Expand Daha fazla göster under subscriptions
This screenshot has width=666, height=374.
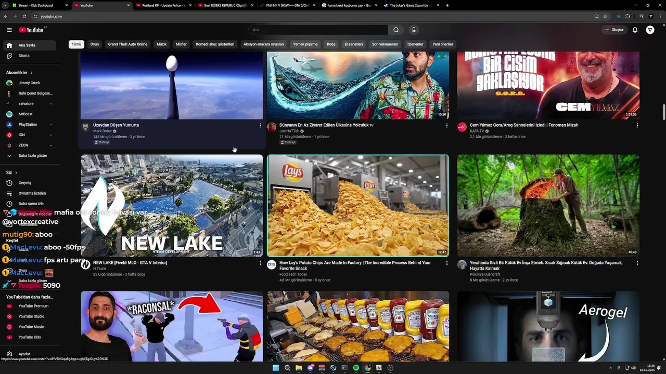pos(29,155)
